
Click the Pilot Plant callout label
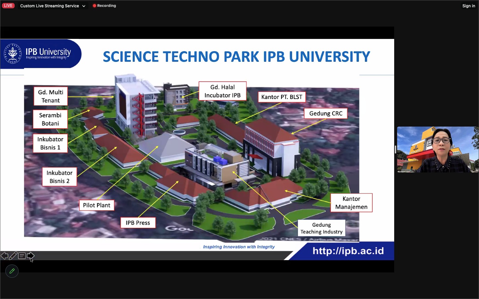point(96,205)
